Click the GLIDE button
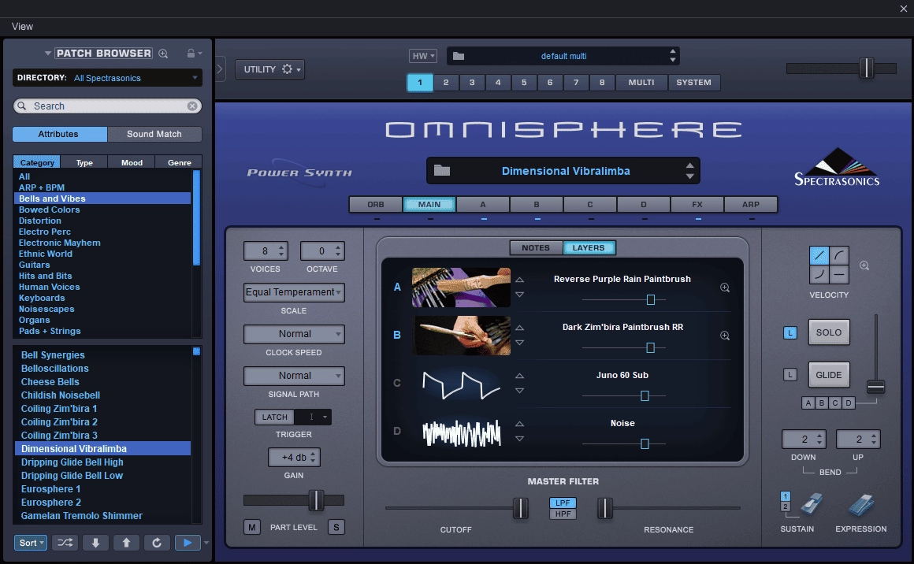 [x=828, y=375]
